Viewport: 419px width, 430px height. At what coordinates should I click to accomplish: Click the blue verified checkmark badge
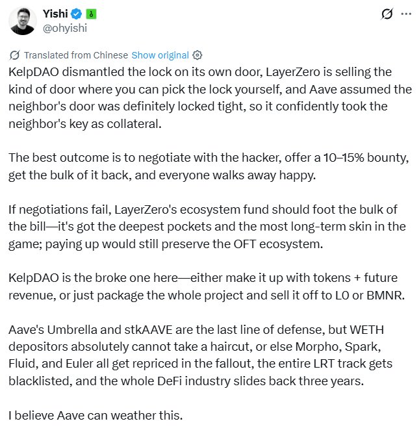(x=76, y=14)
